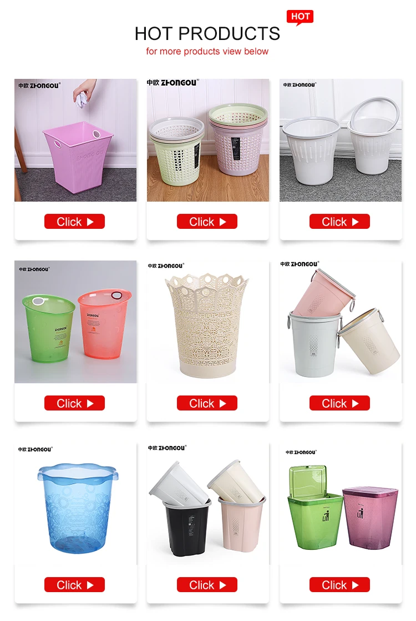This screenshot has height=621, width=416.
Task: Click button under the green lidded bins
Action: coord(339,584)
